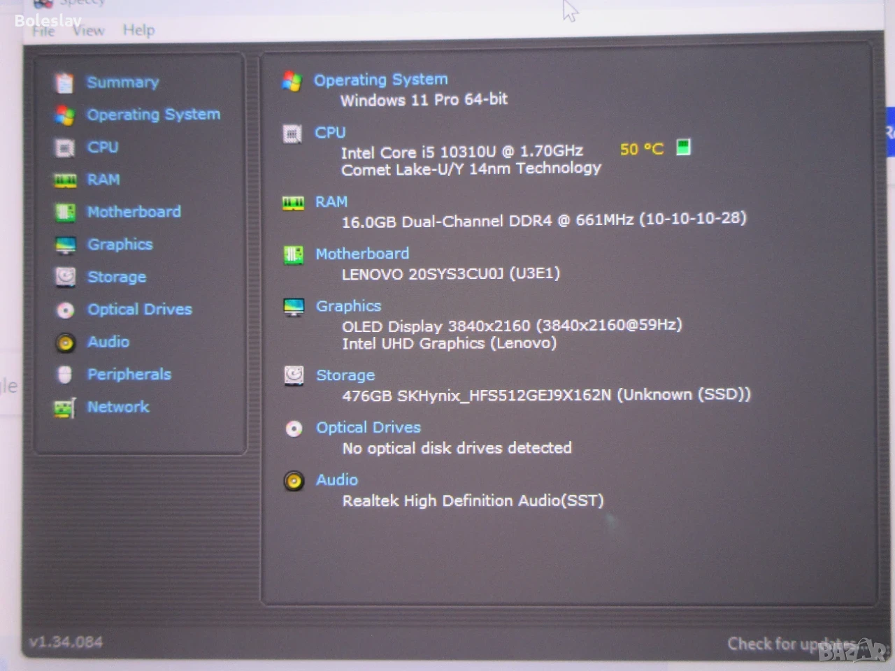The height and width of the screenshot is (671, 895).
Task: Select the No optical disk drives detected line
Action: 457,448
